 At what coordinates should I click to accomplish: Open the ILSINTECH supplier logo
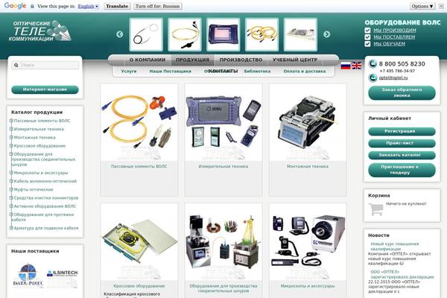click(x=62, y=273)
